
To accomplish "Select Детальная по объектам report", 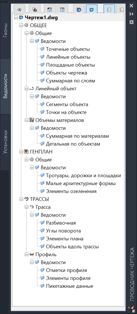I will 73,144.
